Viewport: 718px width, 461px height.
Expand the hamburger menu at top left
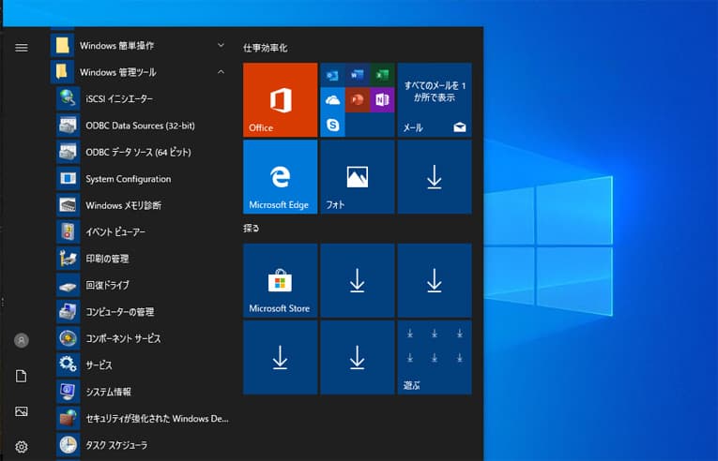[22, 48]
